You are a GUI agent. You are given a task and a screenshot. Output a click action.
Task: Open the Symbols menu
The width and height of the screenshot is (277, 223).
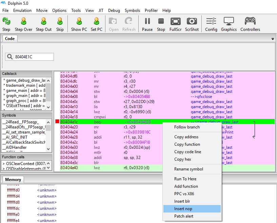[132, 11]
